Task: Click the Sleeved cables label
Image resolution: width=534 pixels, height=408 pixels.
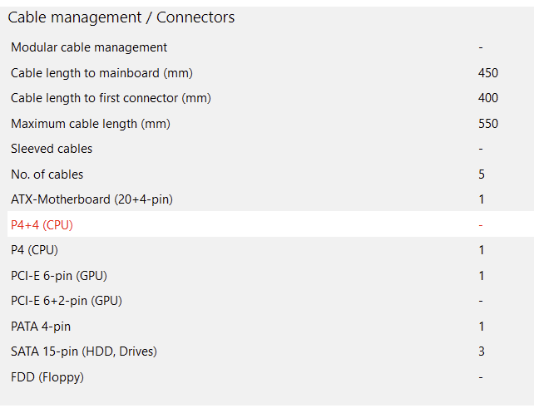Action: 52,149
